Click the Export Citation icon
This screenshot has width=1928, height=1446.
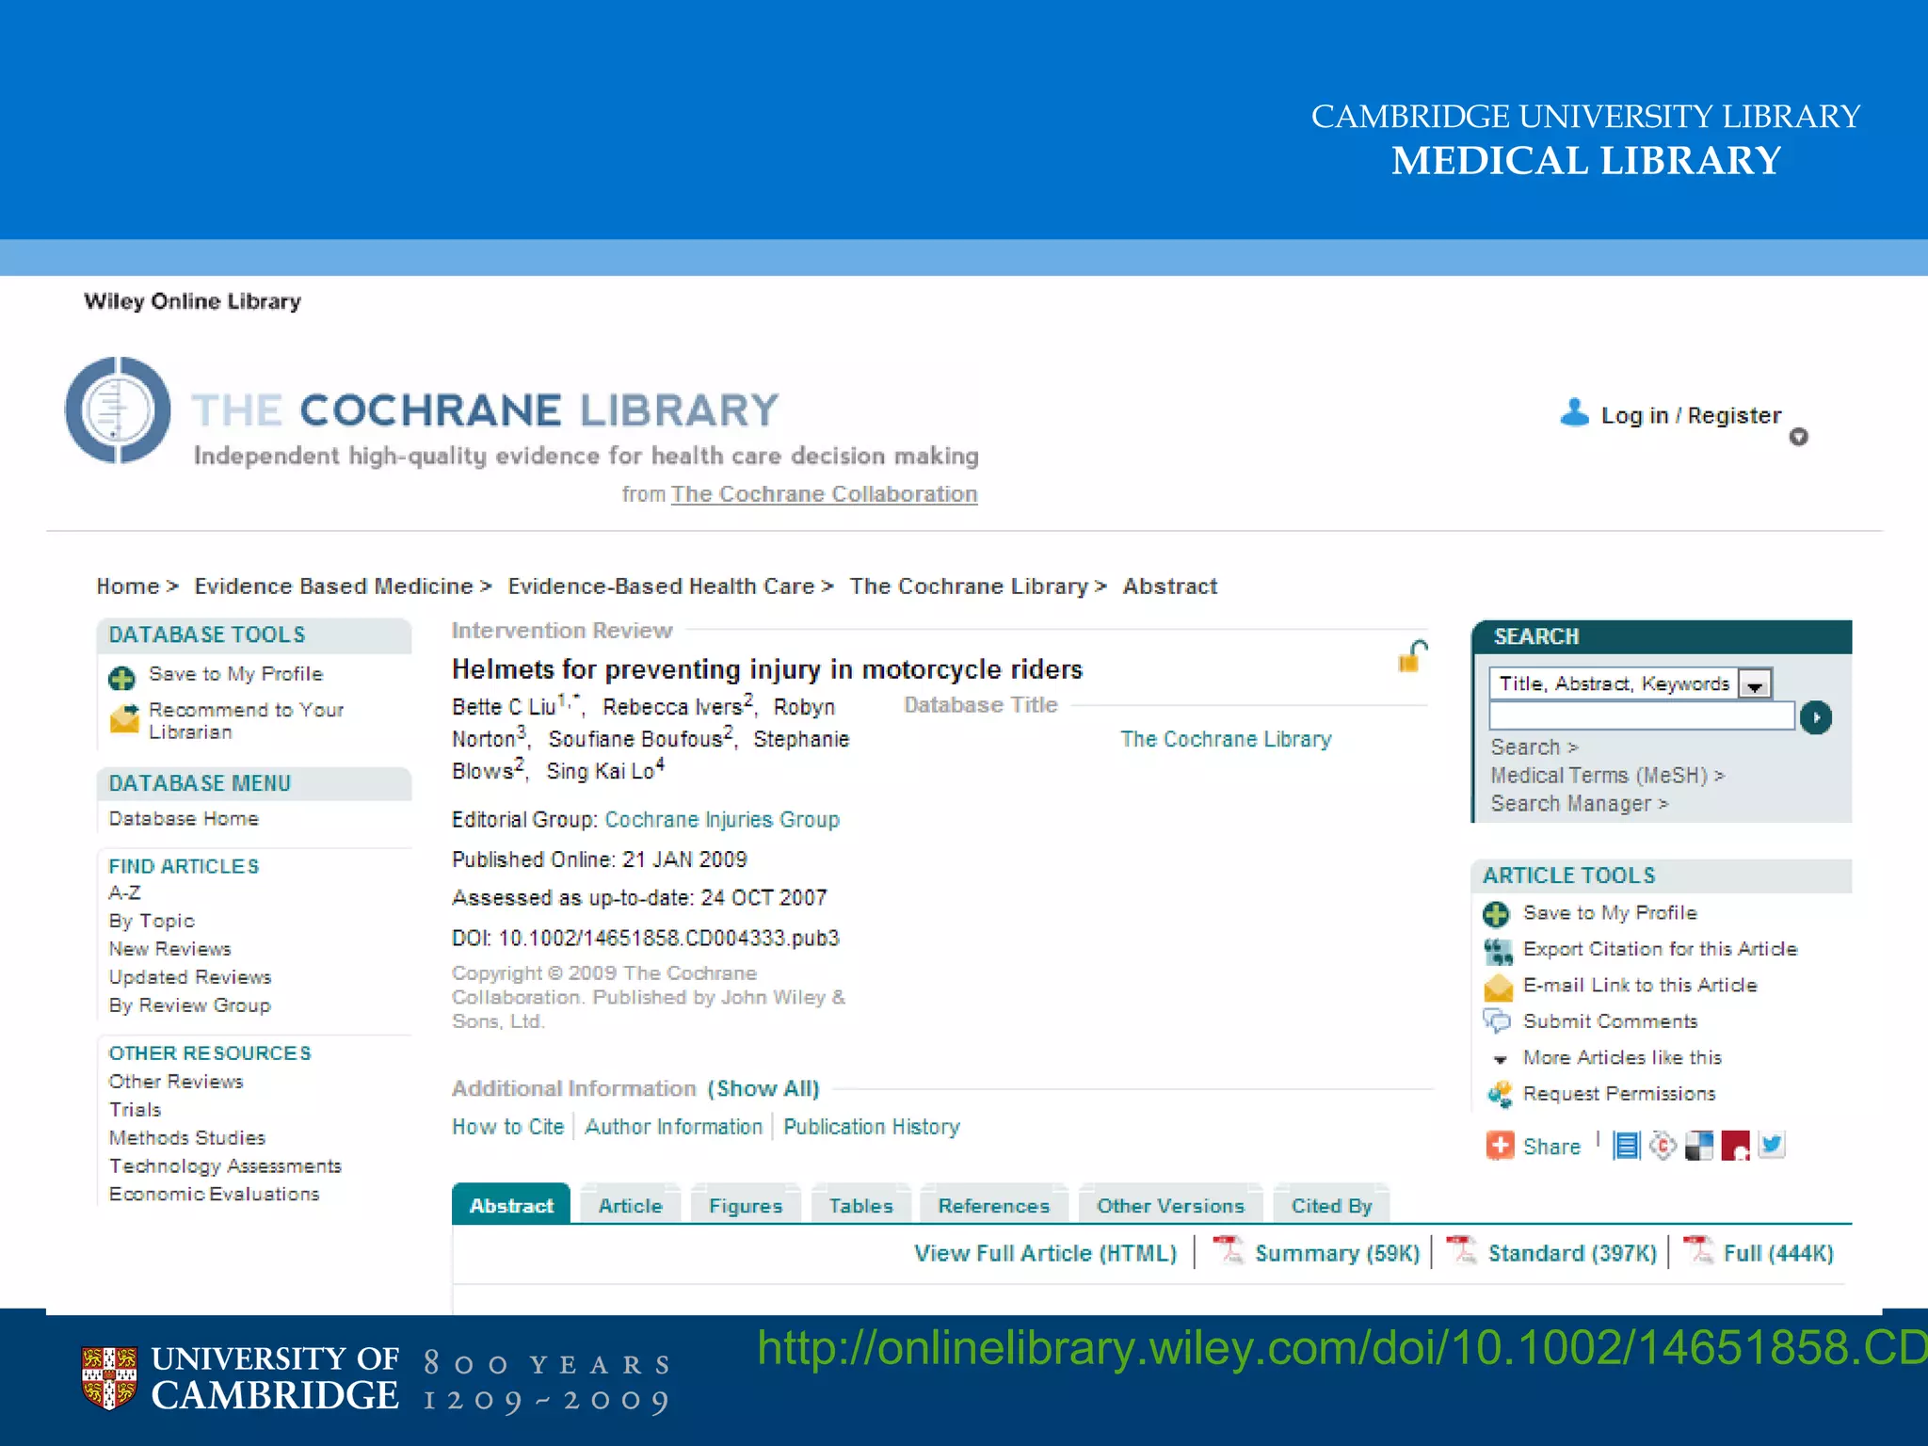[x=1498, y=951]
